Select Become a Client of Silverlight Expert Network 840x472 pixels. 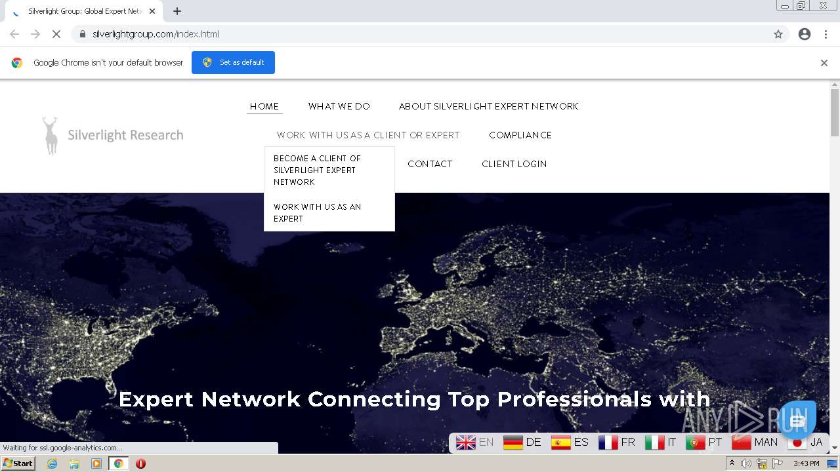[x=318, y=170]
